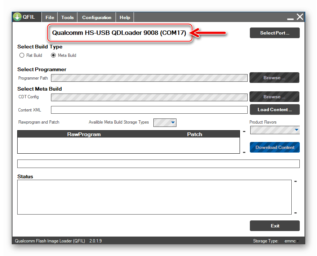Click the Download Content button

pos(274,147)
